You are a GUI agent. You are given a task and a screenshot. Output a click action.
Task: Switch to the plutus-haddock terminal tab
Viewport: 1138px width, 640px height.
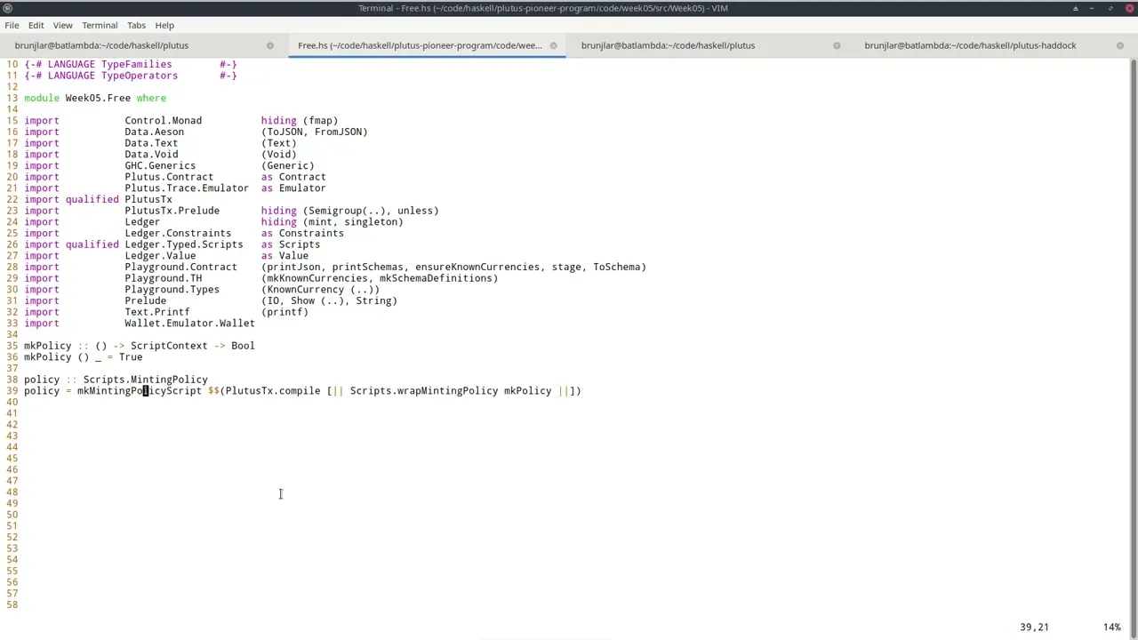click(969, 45)
